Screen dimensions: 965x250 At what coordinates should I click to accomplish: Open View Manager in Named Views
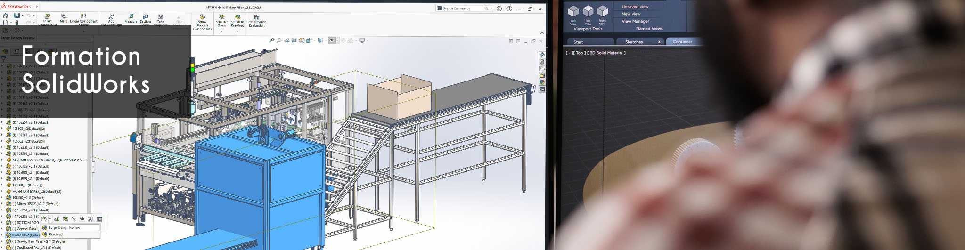click(x=635, y=21)
